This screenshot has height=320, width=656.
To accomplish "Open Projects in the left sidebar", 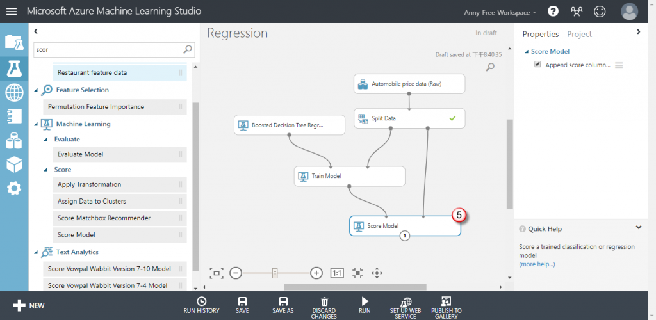I will click(x=14, y=42).
